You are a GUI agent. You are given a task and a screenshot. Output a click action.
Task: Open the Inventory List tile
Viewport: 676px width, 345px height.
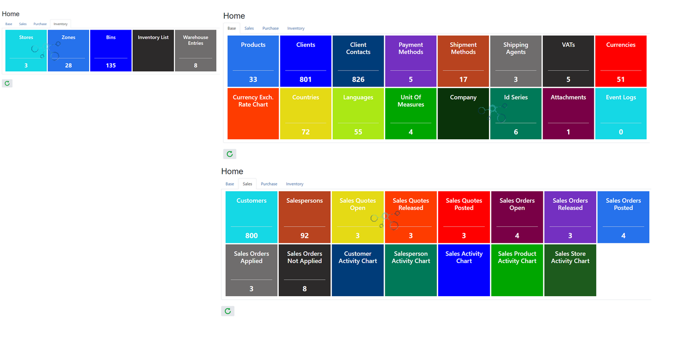pos(153,50)
